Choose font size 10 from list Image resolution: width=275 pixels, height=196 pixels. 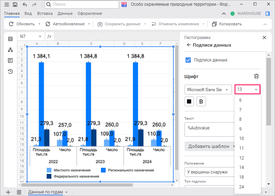[x=247, y=139]
